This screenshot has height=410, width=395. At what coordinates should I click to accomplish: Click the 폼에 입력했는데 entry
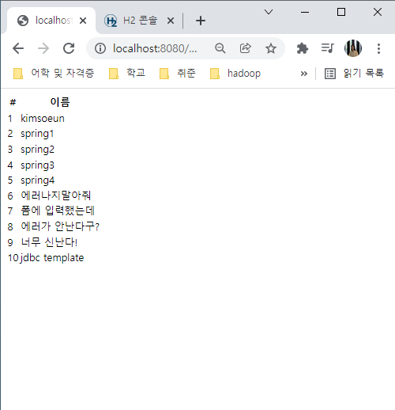(58, 211)
